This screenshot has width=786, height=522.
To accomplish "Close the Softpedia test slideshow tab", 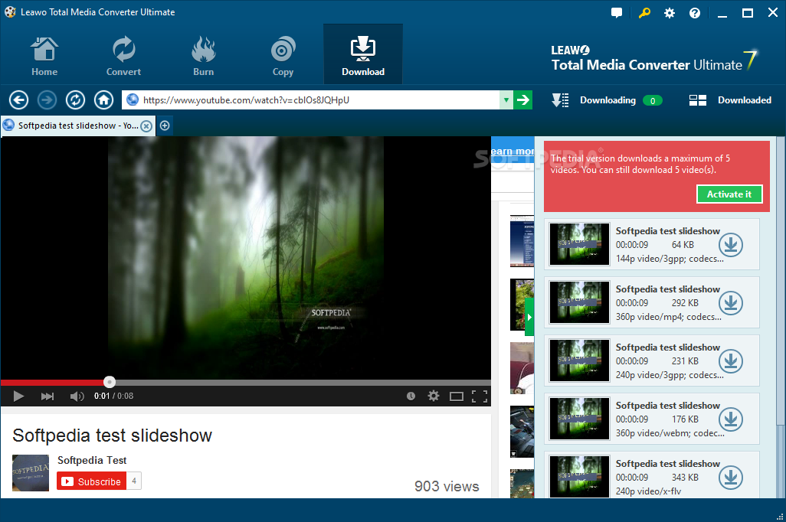I will pos(146,126).
